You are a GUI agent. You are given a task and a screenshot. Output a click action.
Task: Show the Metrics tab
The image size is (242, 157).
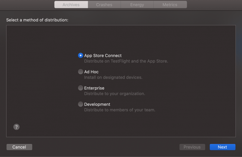click(x=170, y=5)
